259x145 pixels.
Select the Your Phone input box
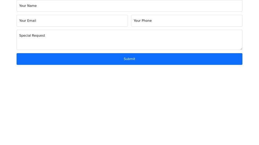pyautogui.click(x=186, y=21)
